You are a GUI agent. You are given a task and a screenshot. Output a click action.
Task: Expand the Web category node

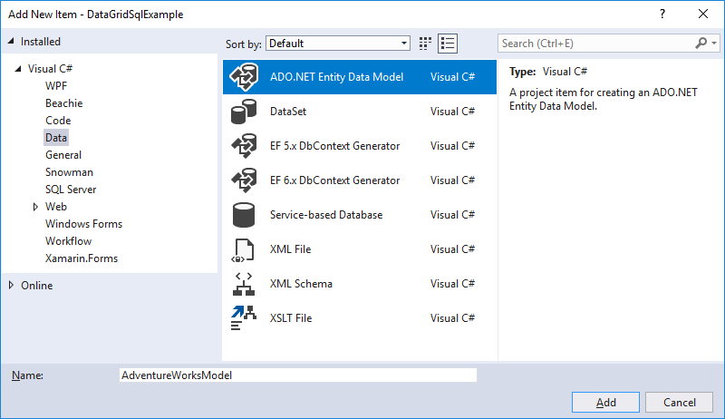(35, 207)
